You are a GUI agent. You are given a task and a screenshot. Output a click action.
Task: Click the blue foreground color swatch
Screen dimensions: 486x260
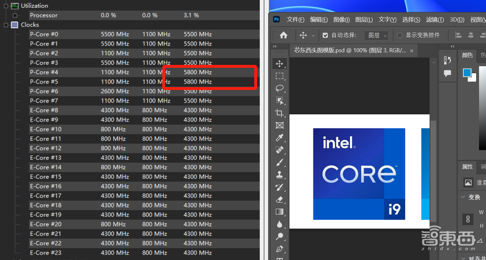point(467,73)
